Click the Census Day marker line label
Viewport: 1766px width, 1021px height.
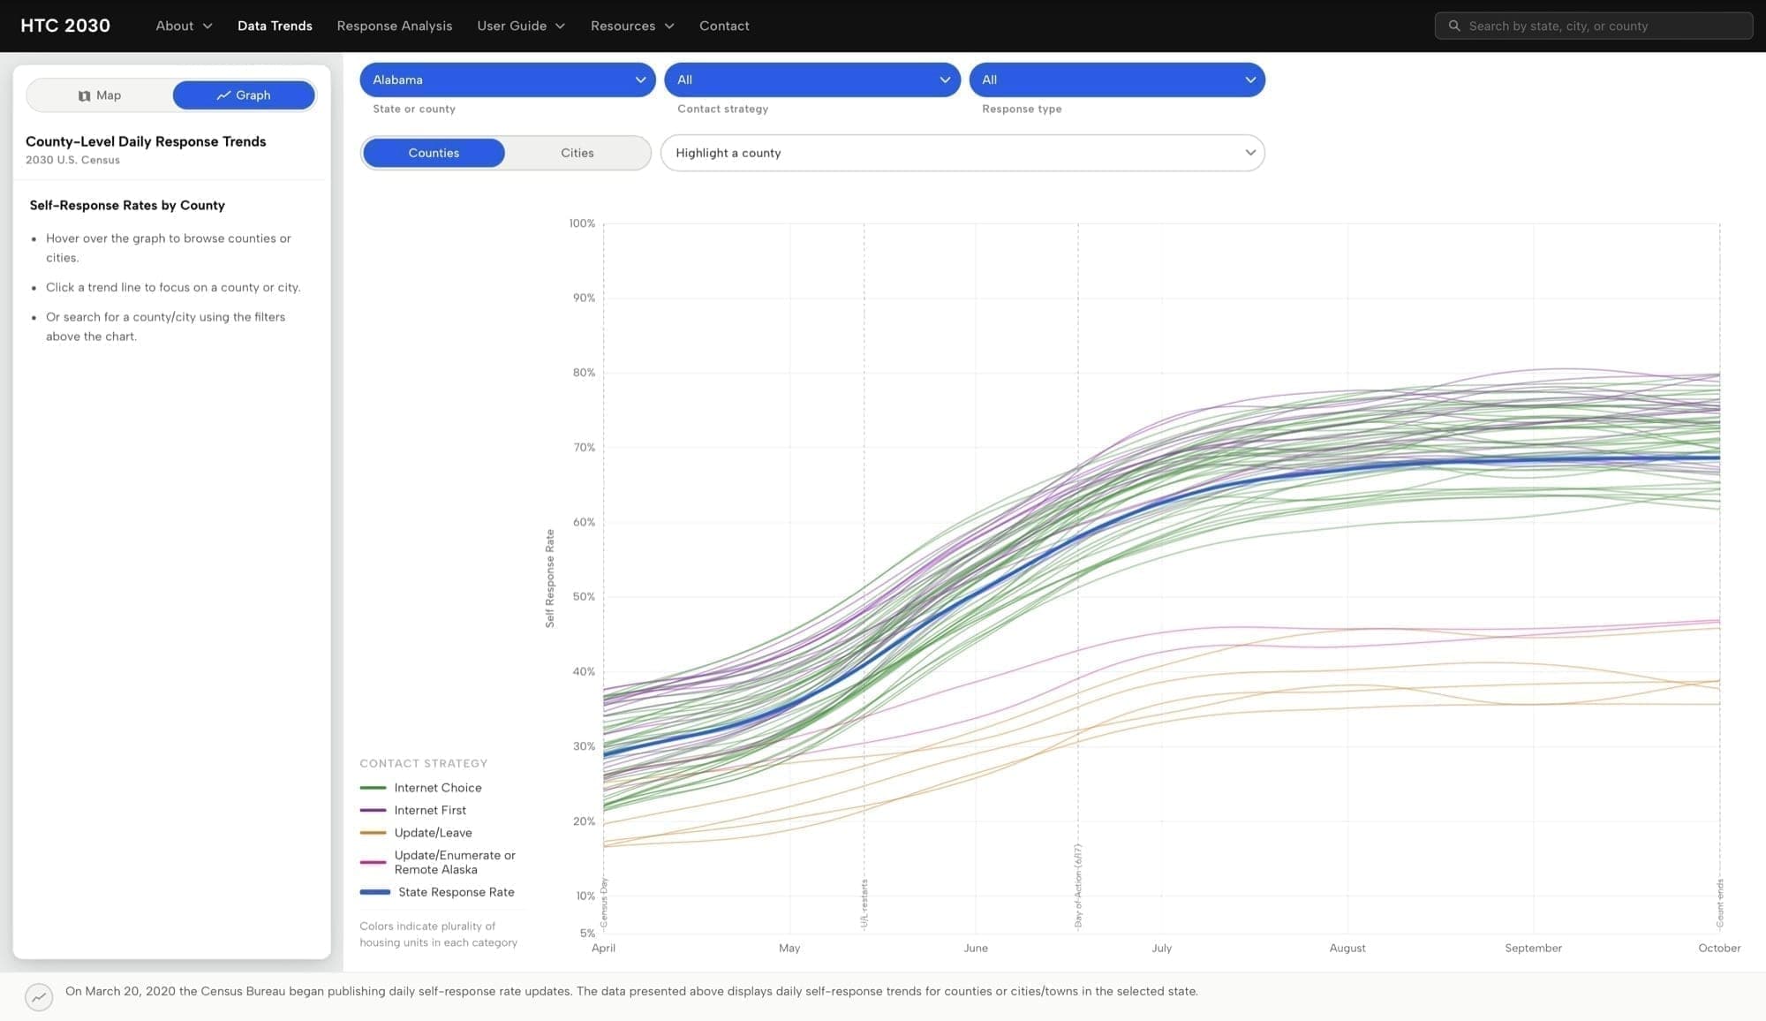pos(604,902)
